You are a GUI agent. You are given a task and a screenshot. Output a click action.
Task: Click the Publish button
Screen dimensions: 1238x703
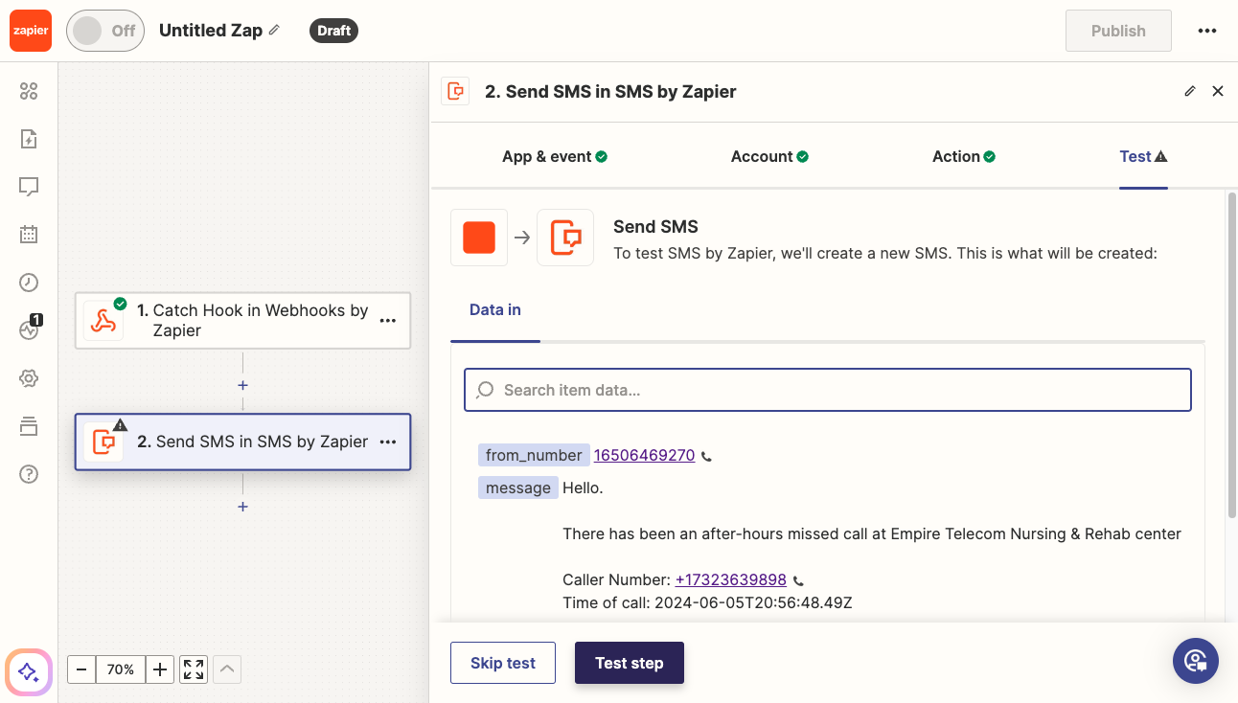(x=1118, y=31)
